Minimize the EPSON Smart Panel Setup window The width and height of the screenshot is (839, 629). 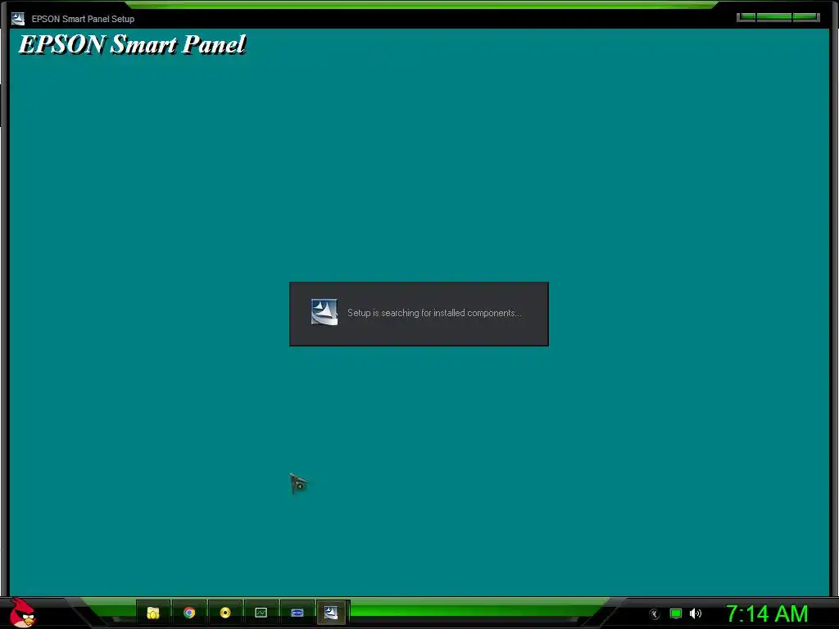click(x=746, y=17)
